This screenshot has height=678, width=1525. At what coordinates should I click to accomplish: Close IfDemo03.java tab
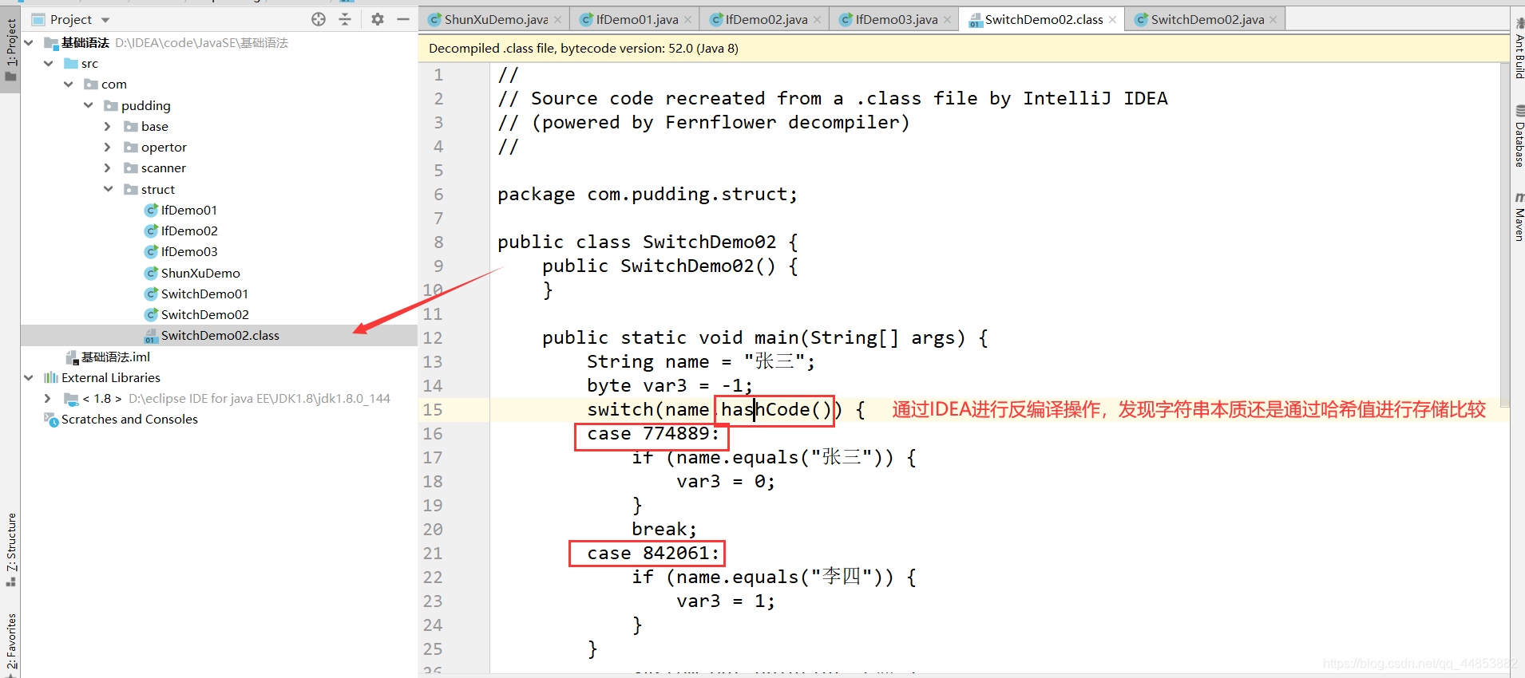click(x=947, y=20)
